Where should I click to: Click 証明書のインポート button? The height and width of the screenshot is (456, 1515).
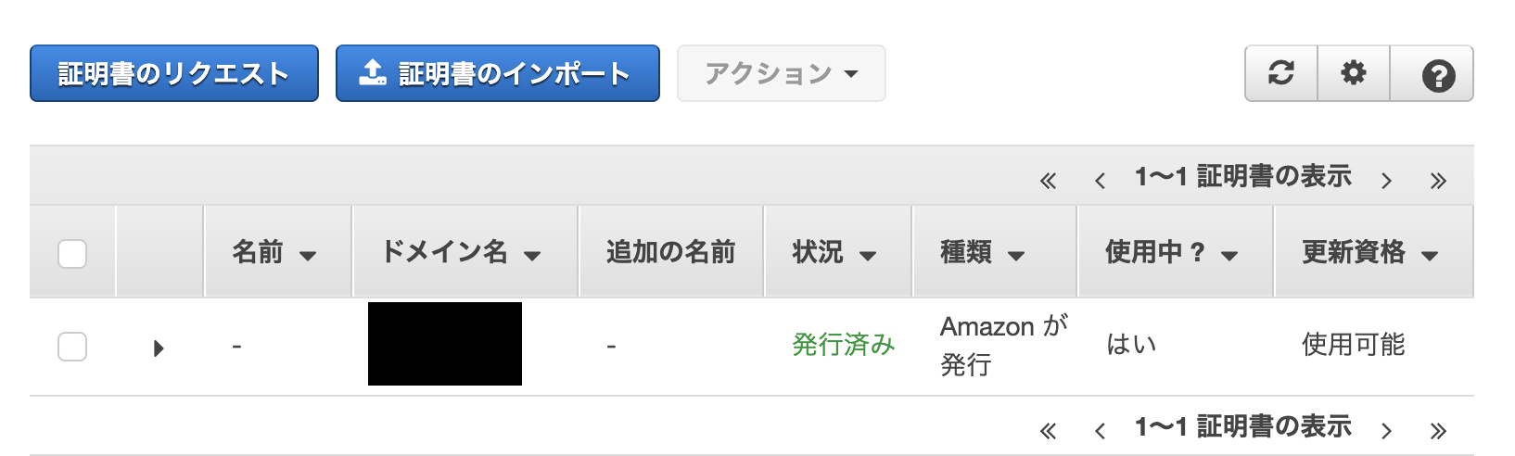497,73
